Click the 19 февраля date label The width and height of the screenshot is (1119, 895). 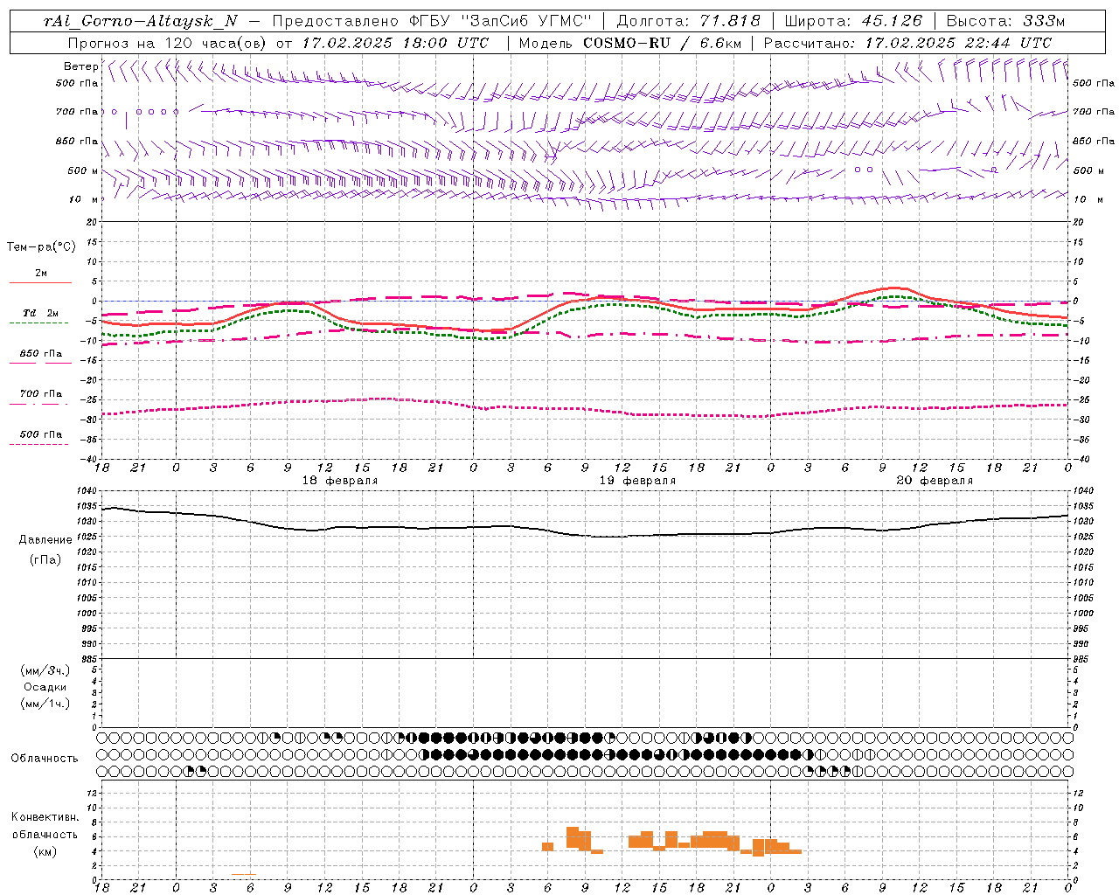click(637, 481)
